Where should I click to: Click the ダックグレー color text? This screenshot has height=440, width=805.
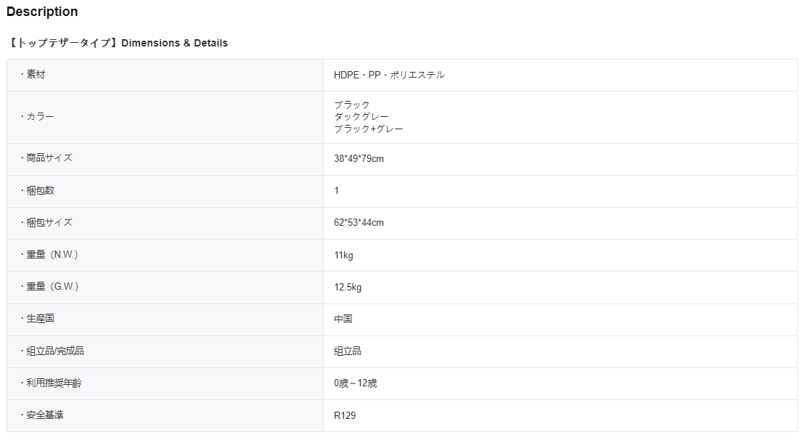tap(361, 117)
